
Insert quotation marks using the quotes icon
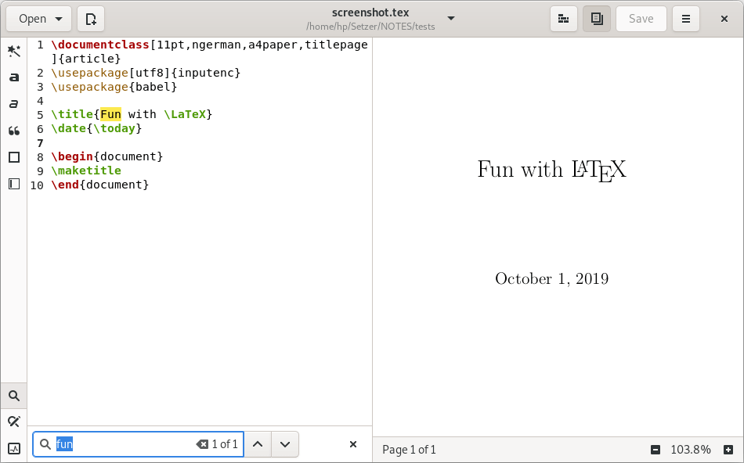tap(14, 131)
